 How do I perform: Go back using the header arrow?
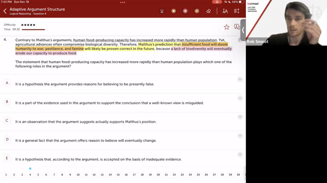coord(5,11)
